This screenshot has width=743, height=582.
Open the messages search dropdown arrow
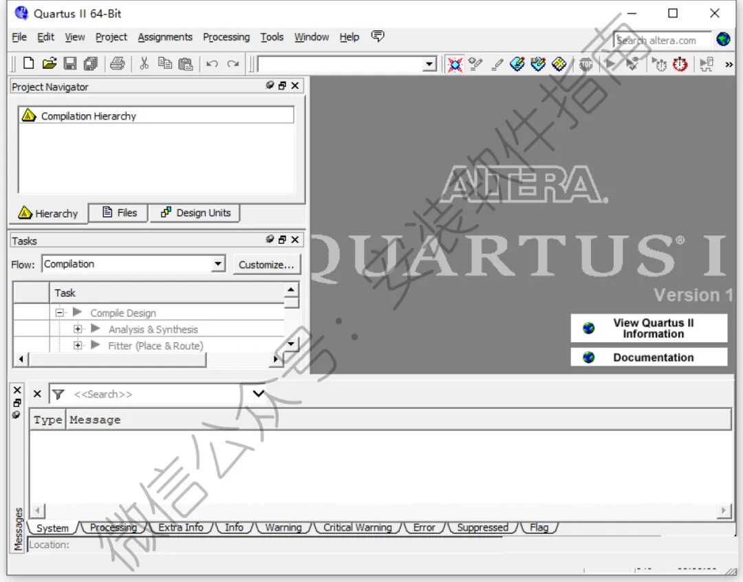tap(258, 394)
